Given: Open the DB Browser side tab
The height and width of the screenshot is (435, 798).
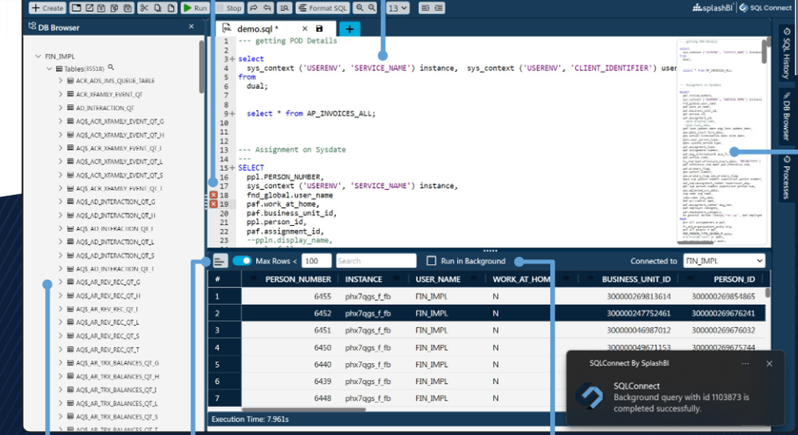Looking at the screenshot, I should (786, 116).
